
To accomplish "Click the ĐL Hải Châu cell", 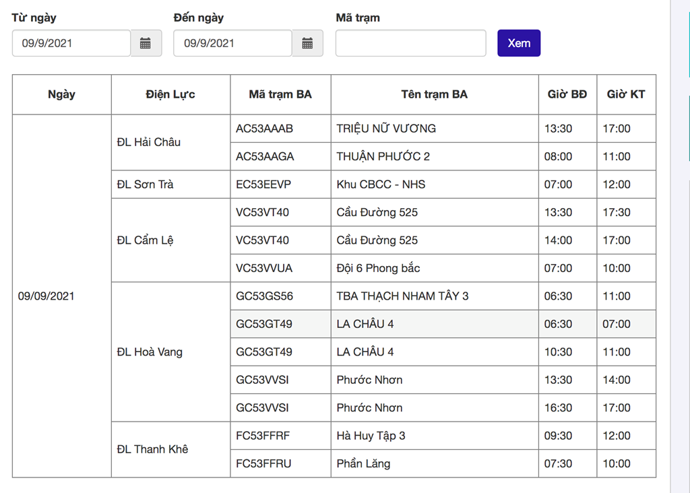I will click(x=170, y=142).
